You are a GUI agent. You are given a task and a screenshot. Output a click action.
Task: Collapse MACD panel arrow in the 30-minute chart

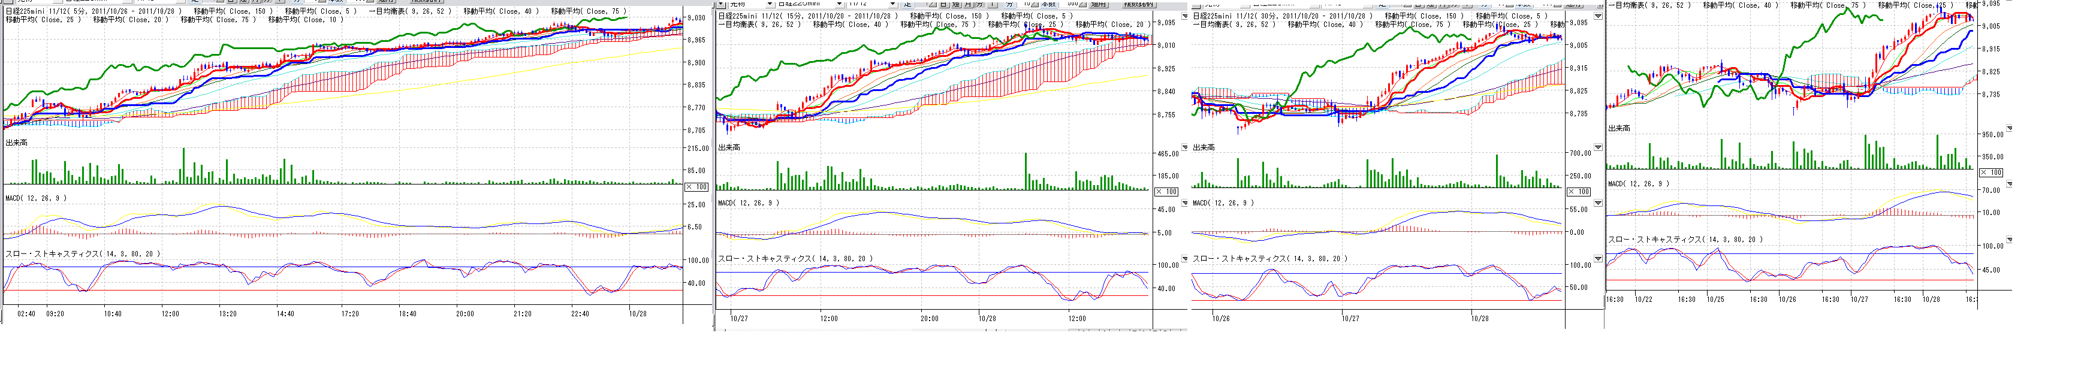click(x=1597, y=207)
